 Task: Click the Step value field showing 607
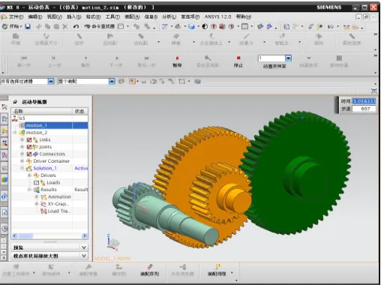[x=364, y=109]
